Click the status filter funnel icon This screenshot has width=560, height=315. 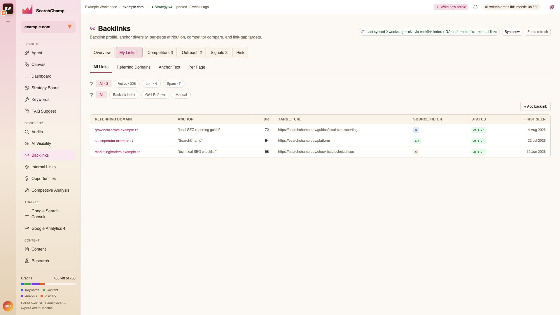coord(92,84)
